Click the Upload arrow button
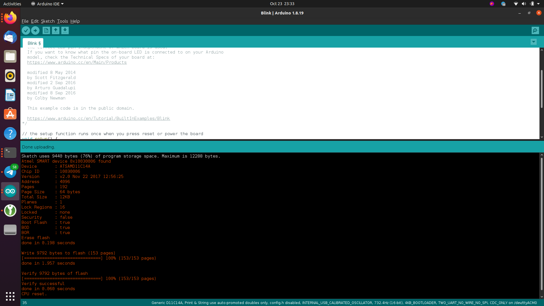The height and width of the screenshot is (306, 544). (x=35, y=30)
